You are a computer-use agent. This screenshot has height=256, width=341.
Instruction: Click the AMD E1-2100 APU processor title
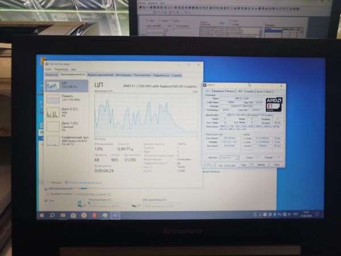[160, 86]
